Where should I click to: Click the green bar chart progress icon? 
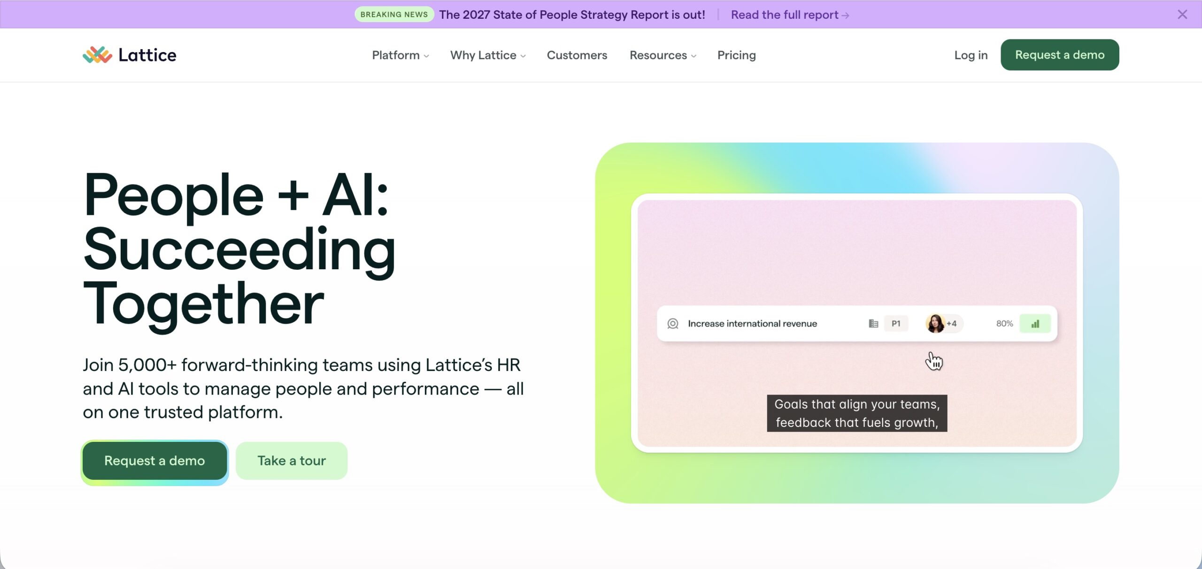click(1035, 324)
